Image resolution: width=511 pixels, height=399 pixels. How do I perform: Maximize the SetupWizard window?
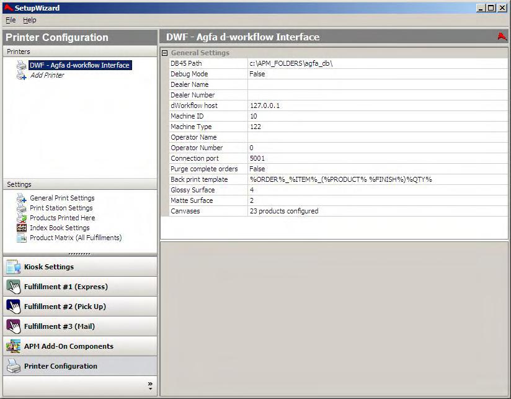491,8
